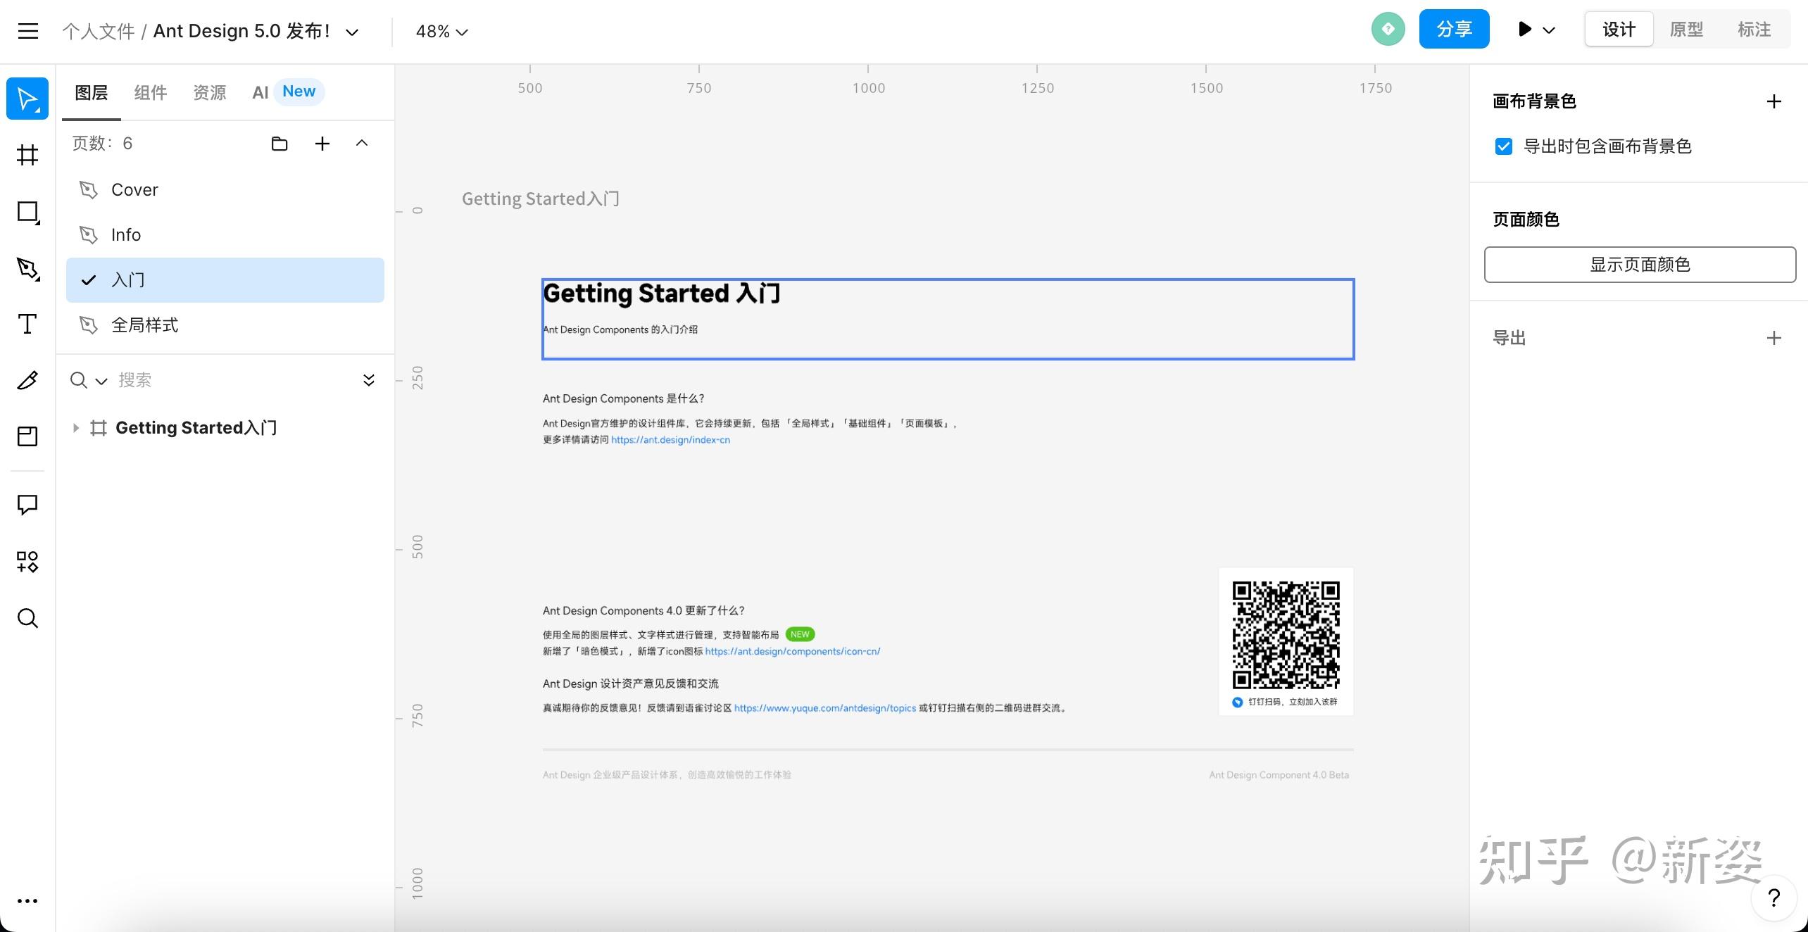Click 显示页面颜色 to show page color
Viewport: 1808px width, 932px height.
click(x=1639, y=264)
